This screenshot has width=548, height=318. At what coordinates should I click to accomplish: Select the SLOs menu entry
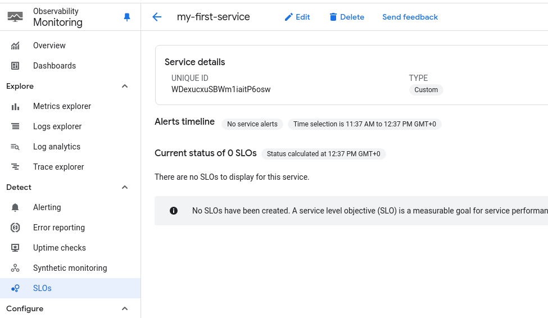[x=70, y=288]
